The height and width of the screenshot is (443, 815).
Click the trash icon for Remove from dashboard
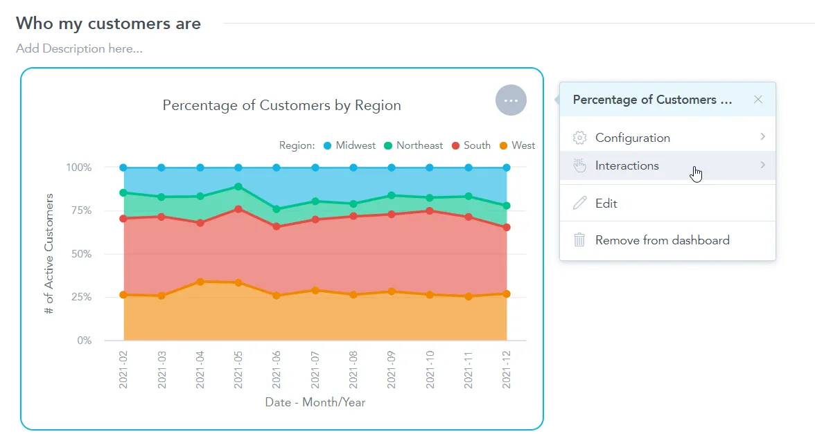(579, 239)
